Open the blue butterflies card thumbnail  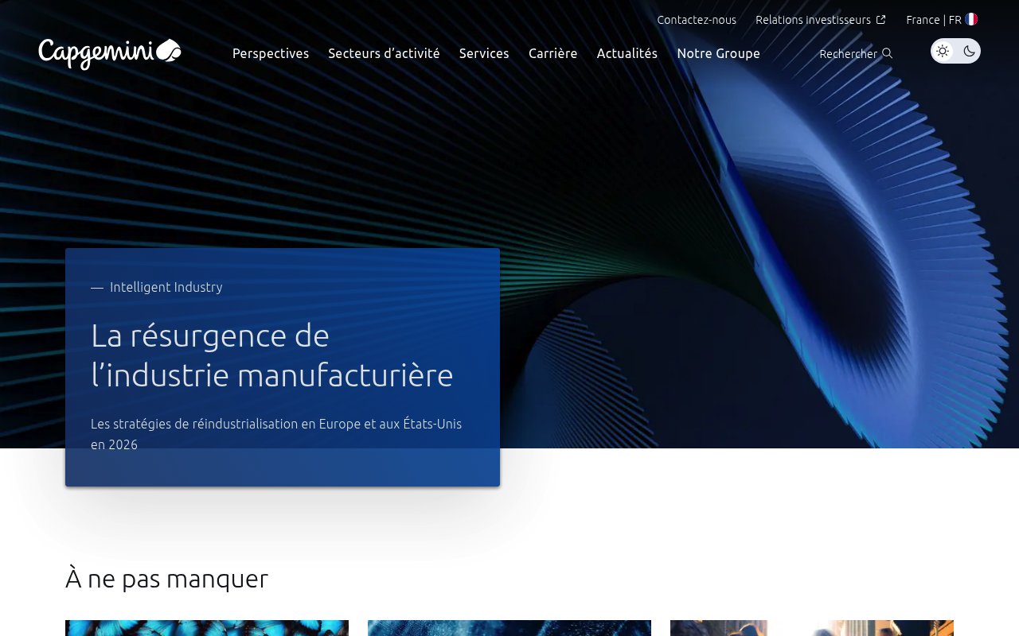[207, 628]
